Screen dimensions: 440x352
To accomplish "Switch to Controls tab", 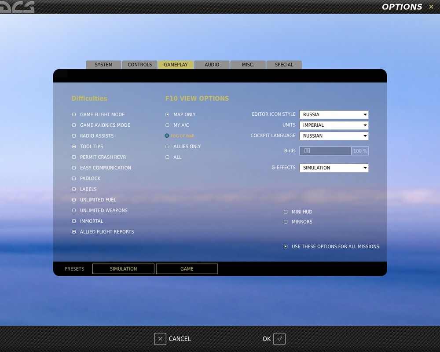I will coord(140,65).
